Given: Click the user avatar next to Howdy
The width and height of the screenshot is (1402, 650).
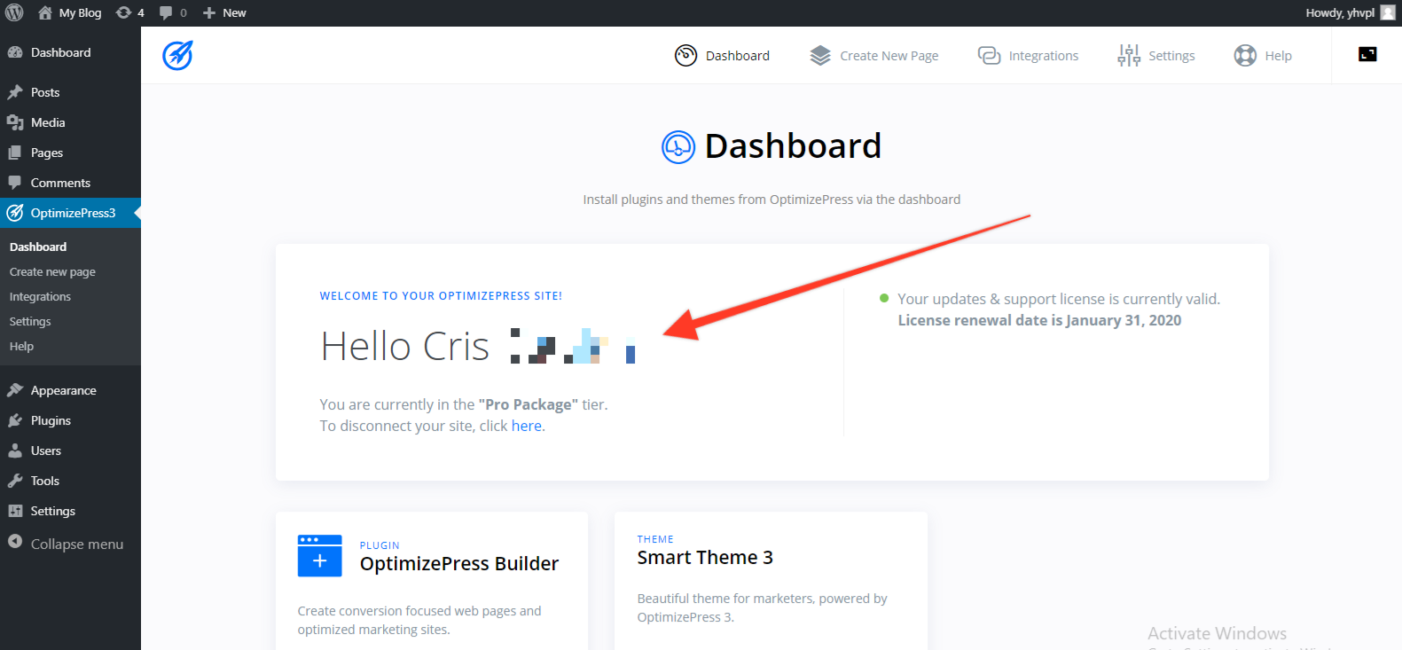Looking at the screenshot, I should coord(1388,12).
